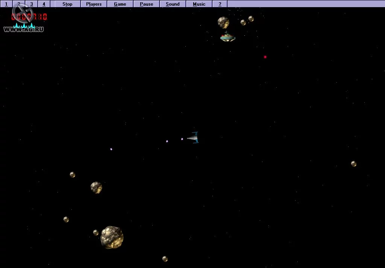Image resolution: width=385 pixels, height=268 pixels.
Task: Select player slot 4 button
Action: click(44, 4)
